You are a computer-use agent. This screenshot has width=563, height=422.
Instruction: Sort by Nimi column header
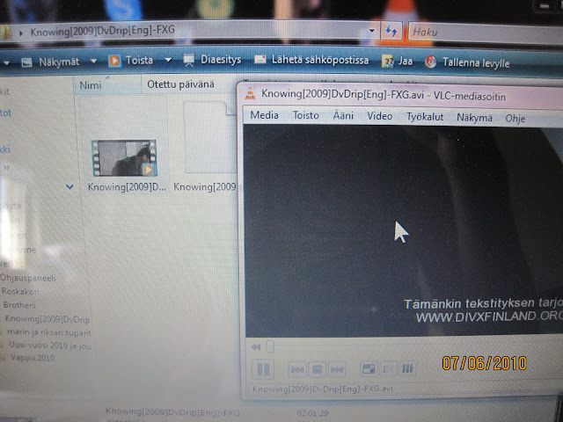point(107,85)
